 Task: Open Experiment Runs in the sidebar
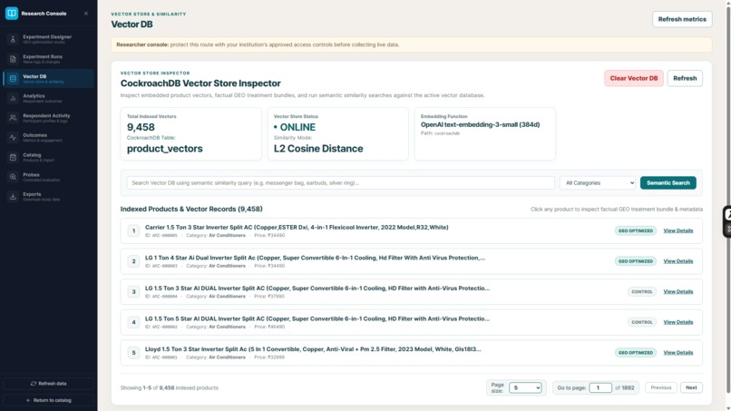[x=48, y=59]
